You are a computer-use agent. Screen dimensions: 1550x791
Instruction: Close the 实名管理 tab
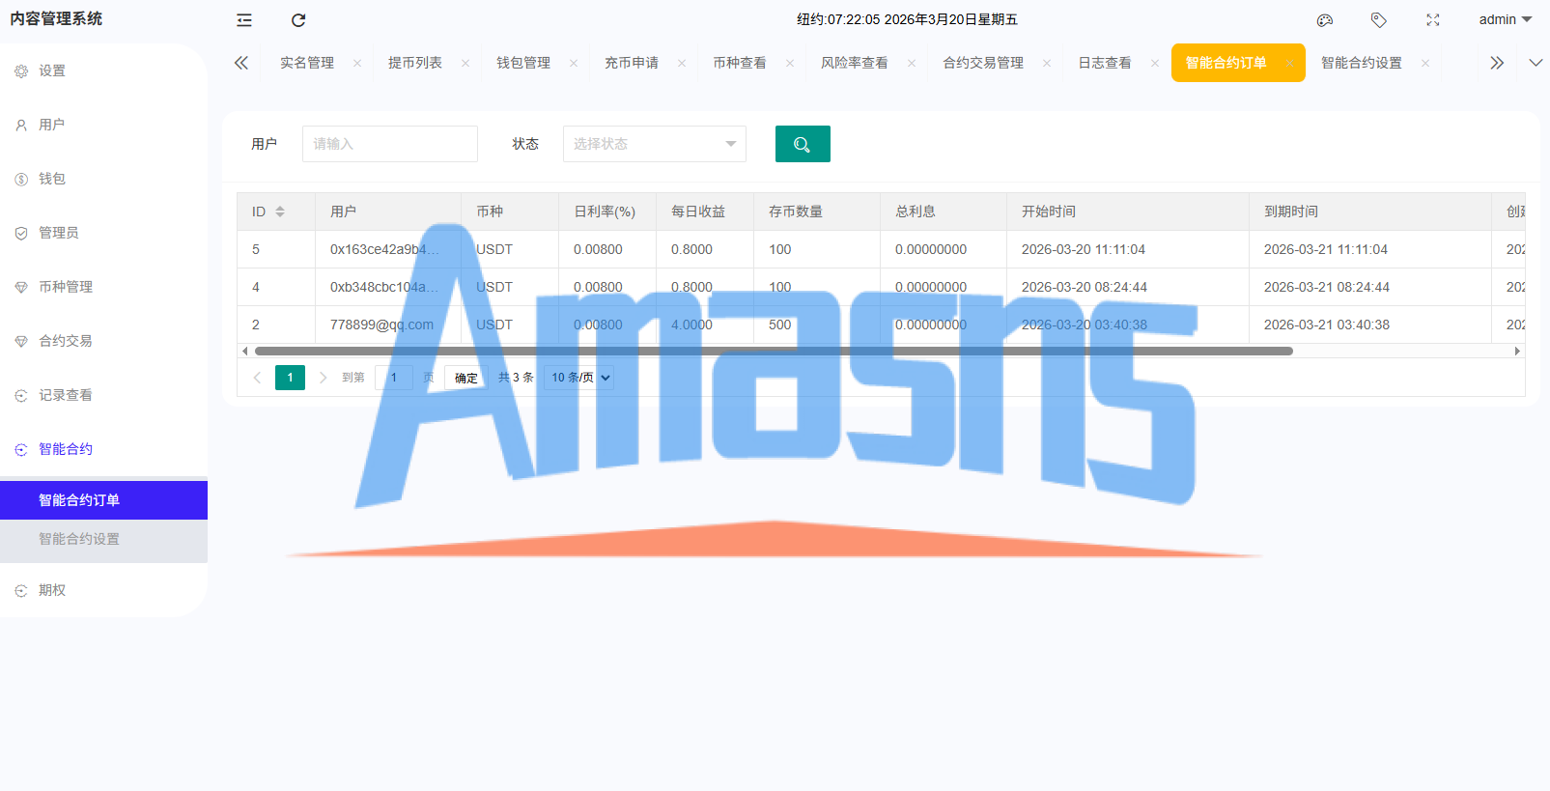(x=357, y=63)
